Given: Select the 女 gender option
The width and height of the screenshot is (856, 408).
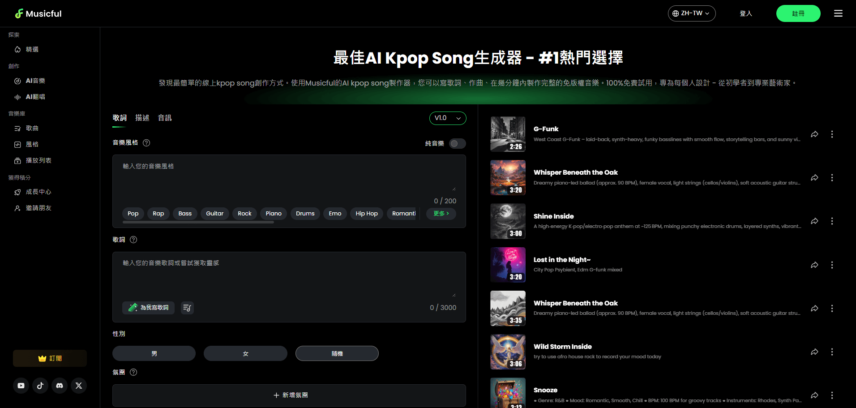Looking at the screenshot, I should 245,353.
